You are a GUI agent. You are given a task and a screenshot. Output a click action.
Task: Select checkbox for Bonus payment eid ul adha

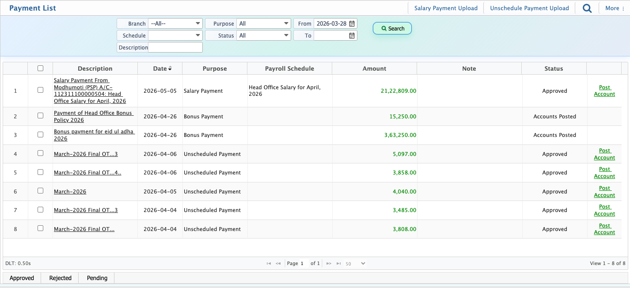tap(41, 135)
